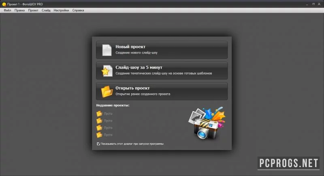Minimize the ФотоШОУ PRO window
The width and height of the screenshot is (324, 176).
click(x=307, y=4)
